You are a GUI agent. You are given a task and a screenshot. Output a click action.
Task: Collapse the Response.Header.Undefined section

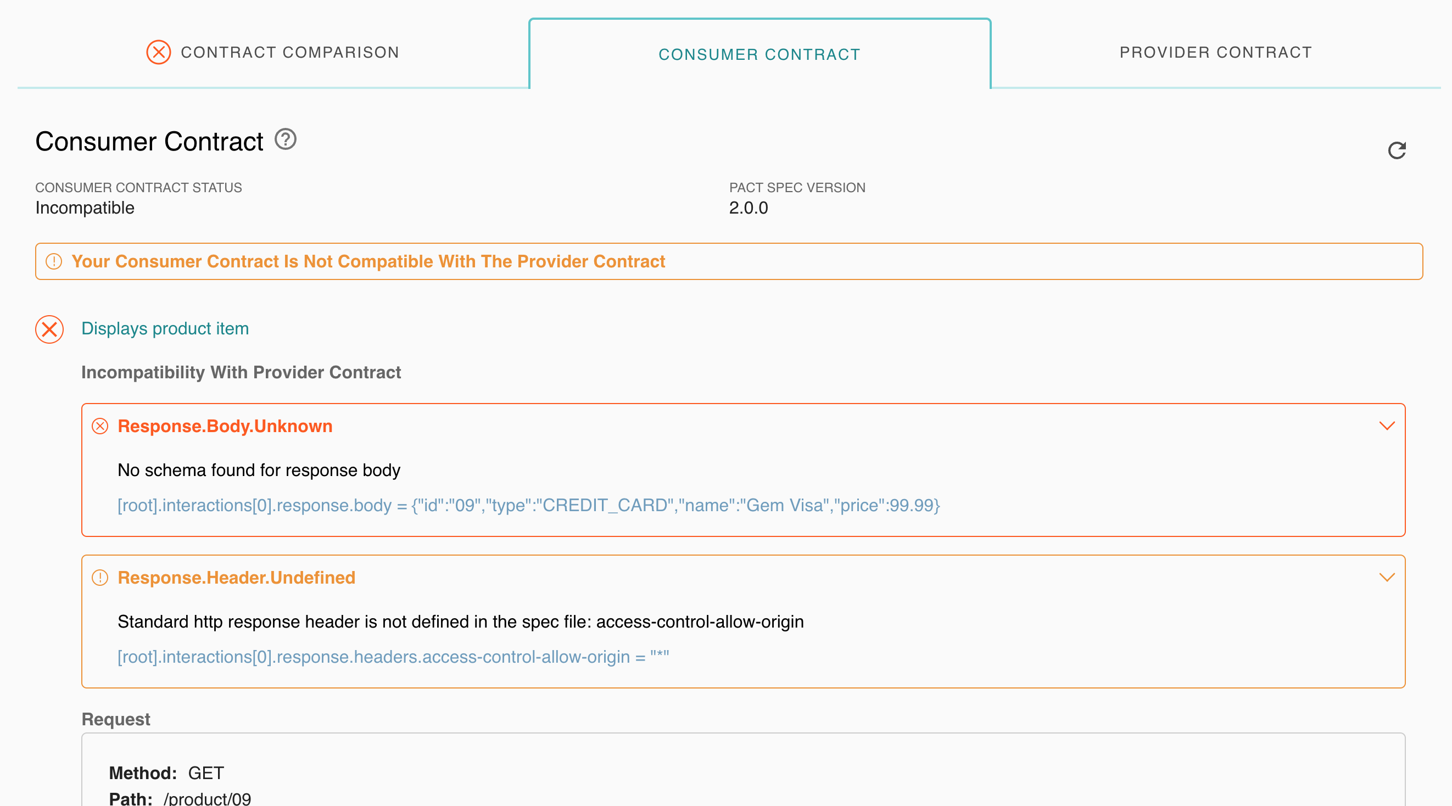(x=1388, y=577)
